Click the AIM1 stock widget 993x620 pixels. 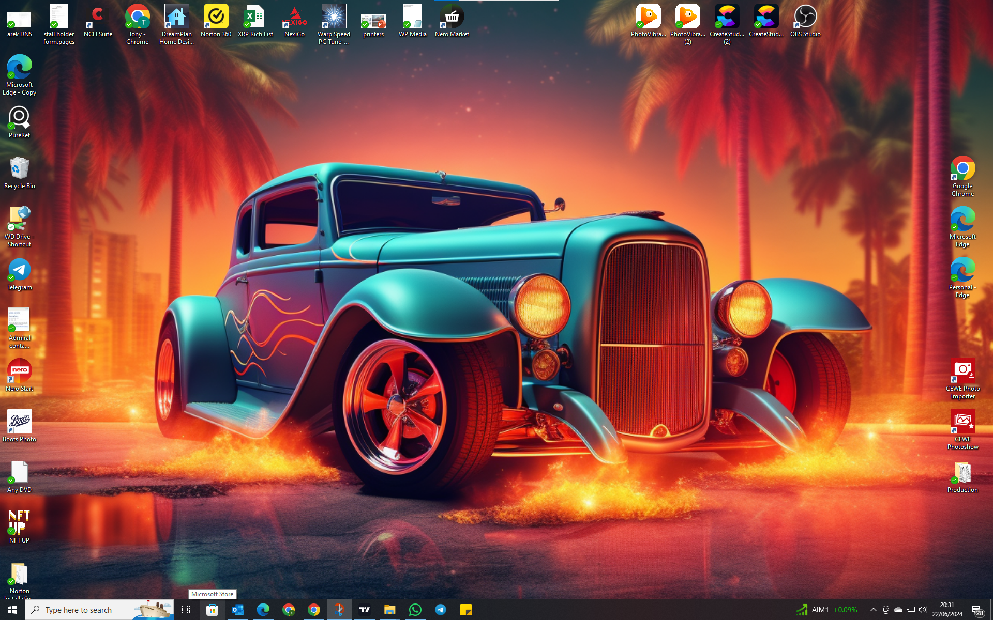pyautogui.click(x=826, y=610)
